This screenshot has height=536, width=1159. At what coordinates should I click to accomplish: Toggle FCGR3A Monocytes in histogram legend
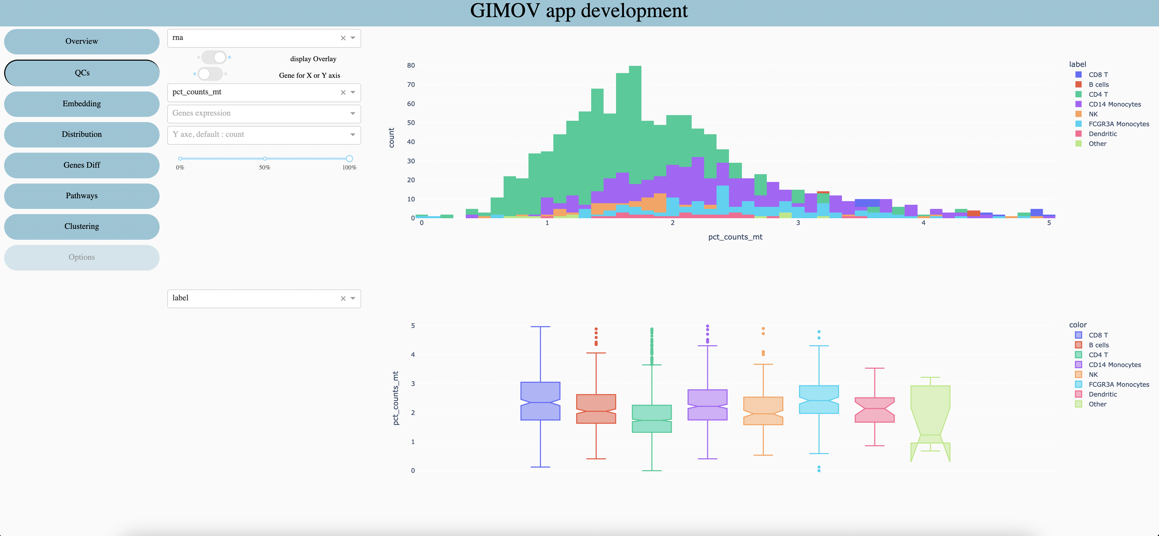pyautogui.click(x=1113, y=124)
